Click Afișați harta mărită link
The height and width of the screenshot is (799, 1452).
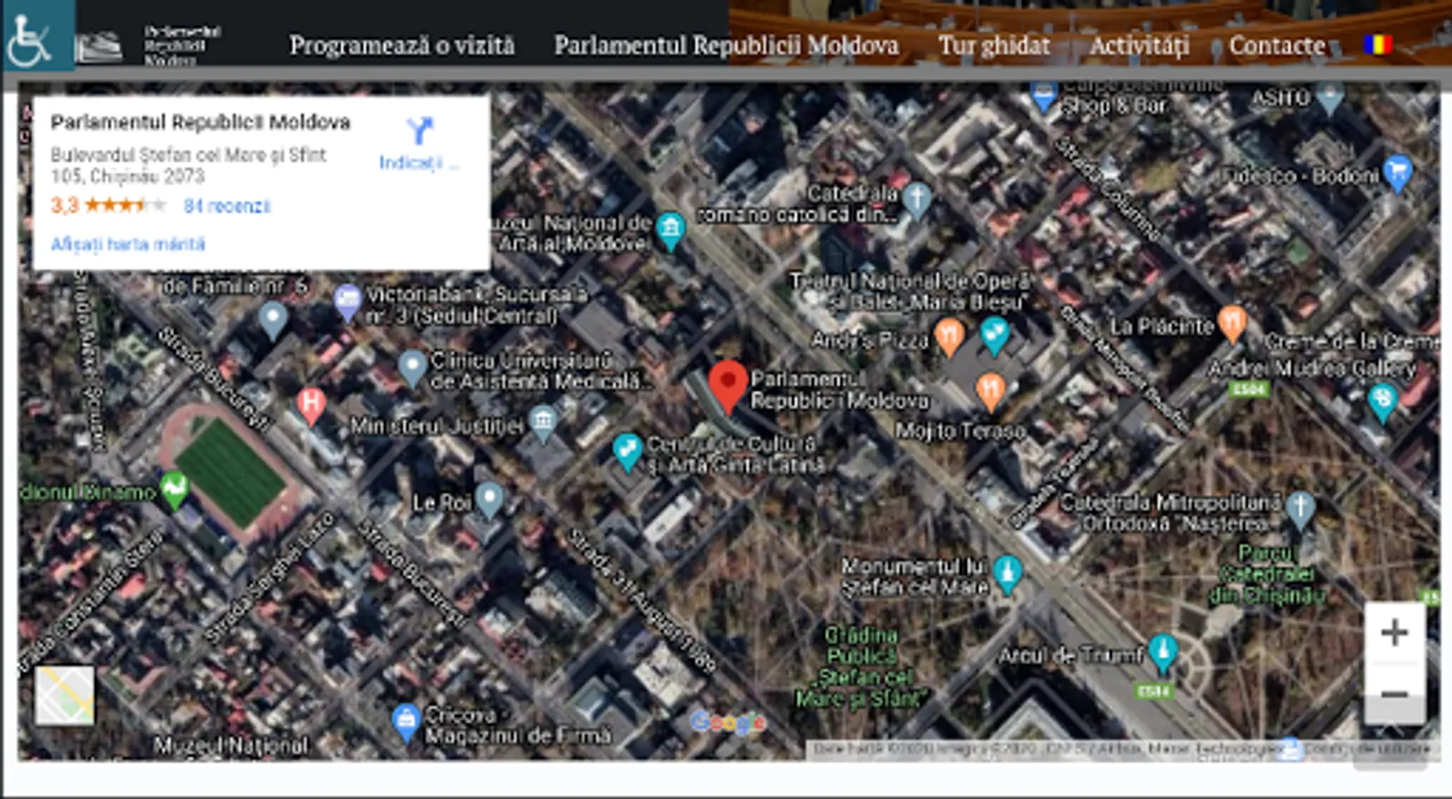point(128,244)
